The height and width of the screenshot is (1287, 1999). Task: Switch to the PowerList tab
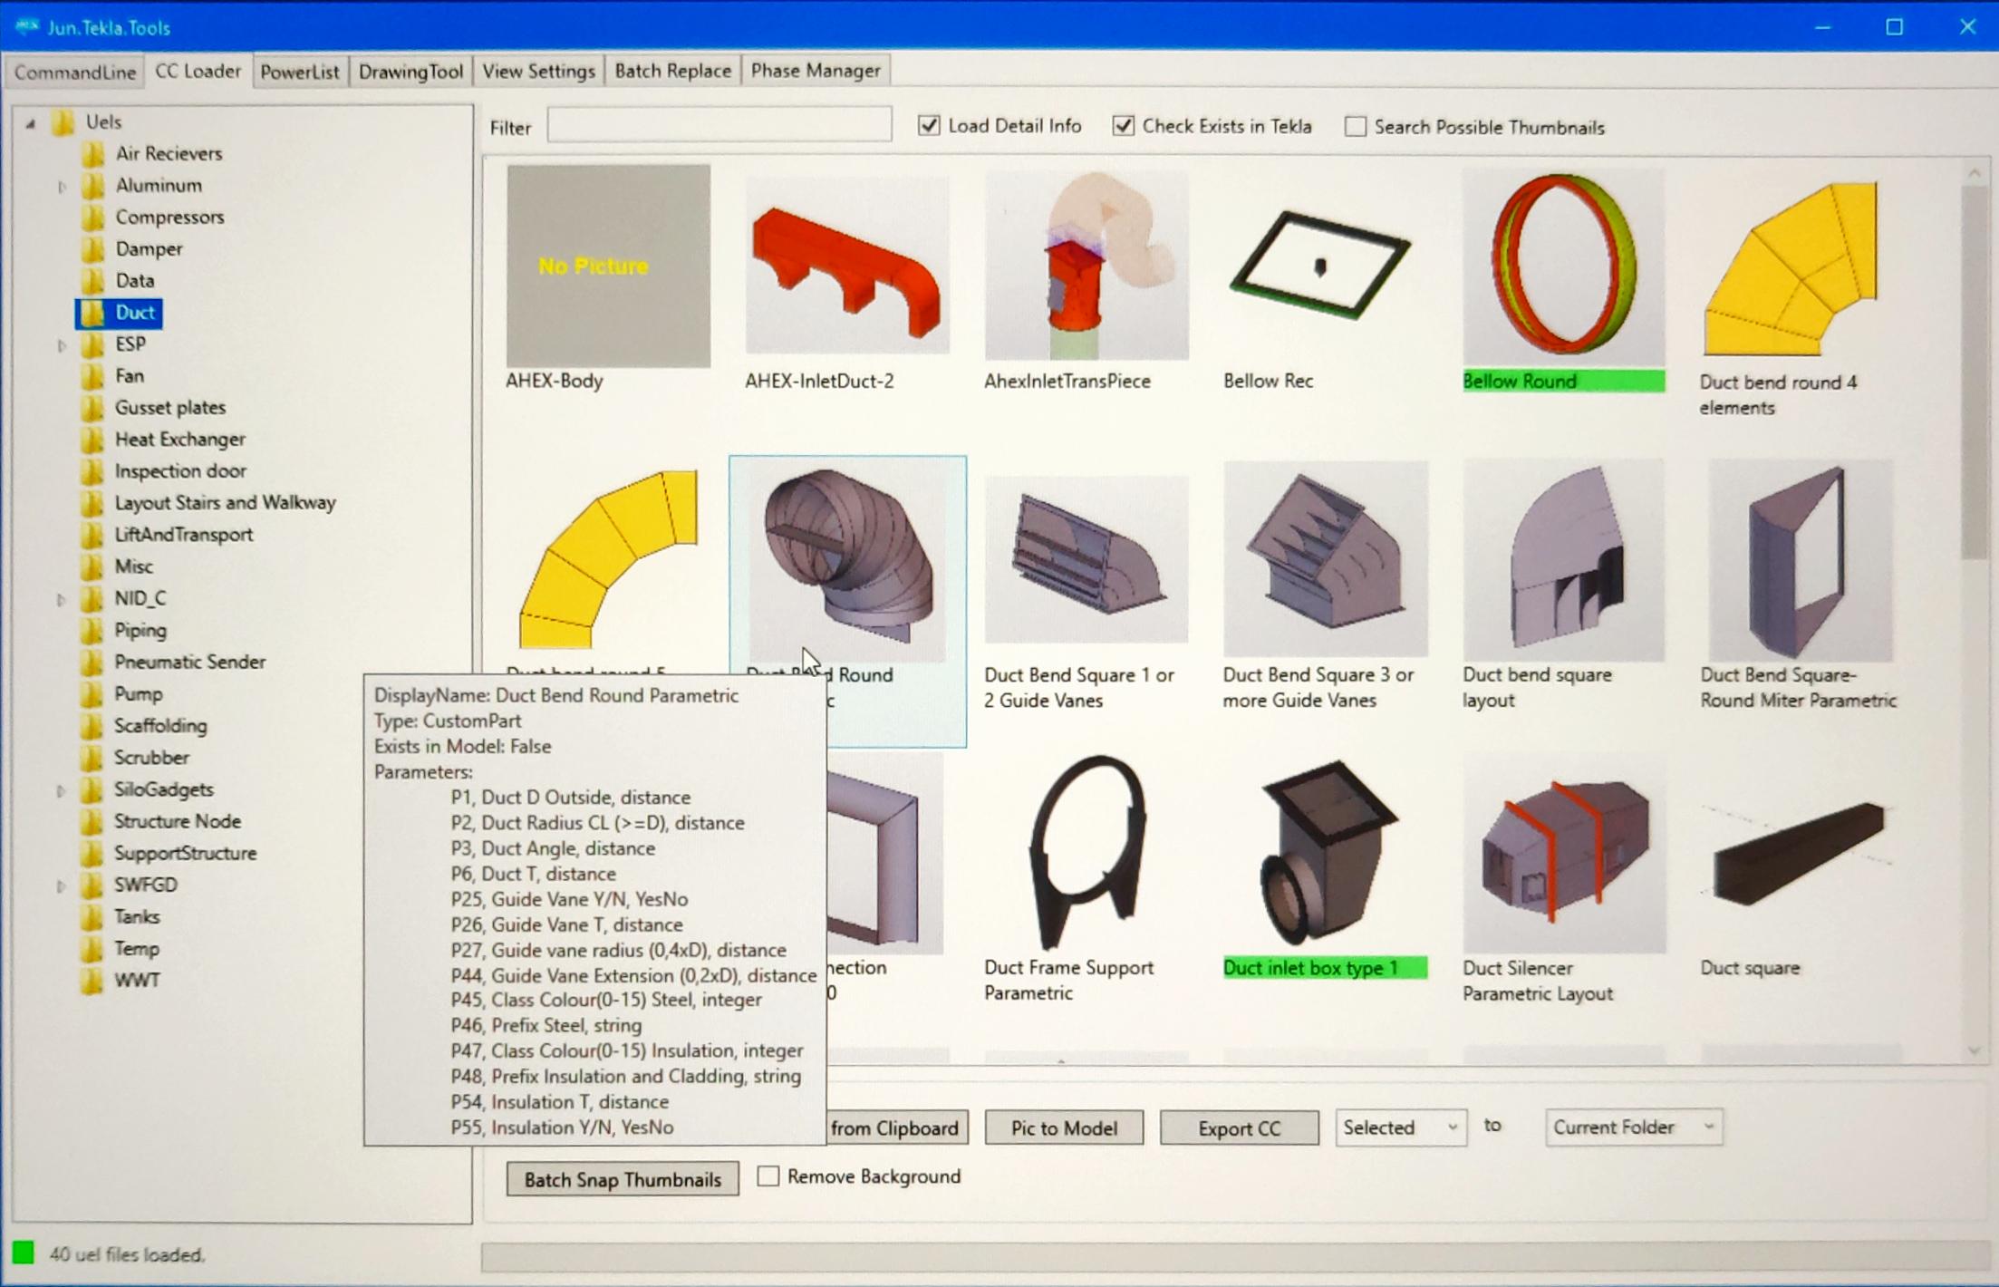click(x=300, y=72)
